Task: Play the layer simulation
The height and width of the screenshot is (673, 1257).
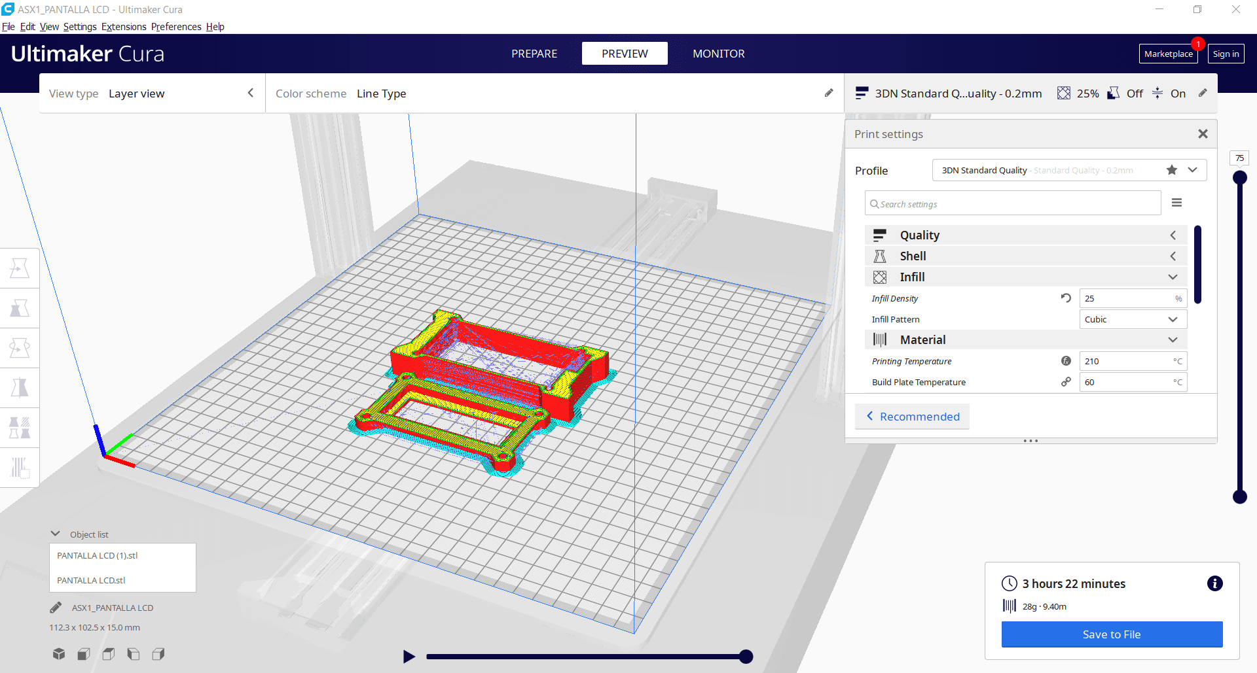Action: (409, 656)
